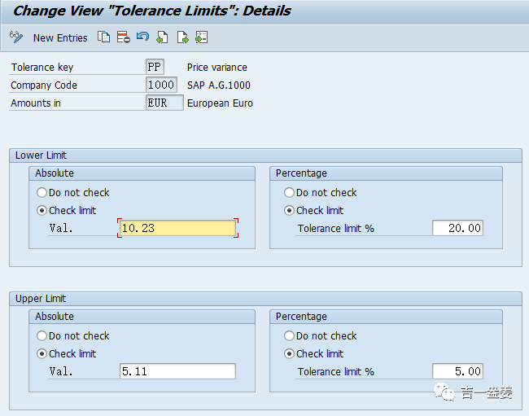529x416 pixels.
Task: Click the Lower Limit 'Val.' label
Action: [x=61, y=229]
